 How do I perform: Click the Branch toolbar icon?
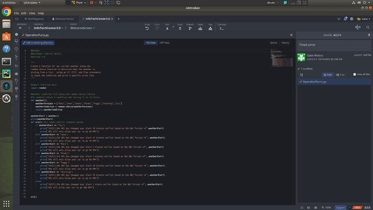190,29
